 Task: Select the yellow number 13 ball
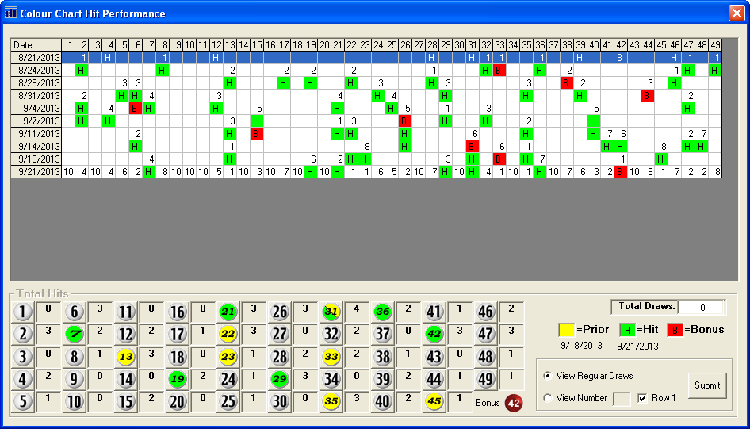tap(125, 357)
